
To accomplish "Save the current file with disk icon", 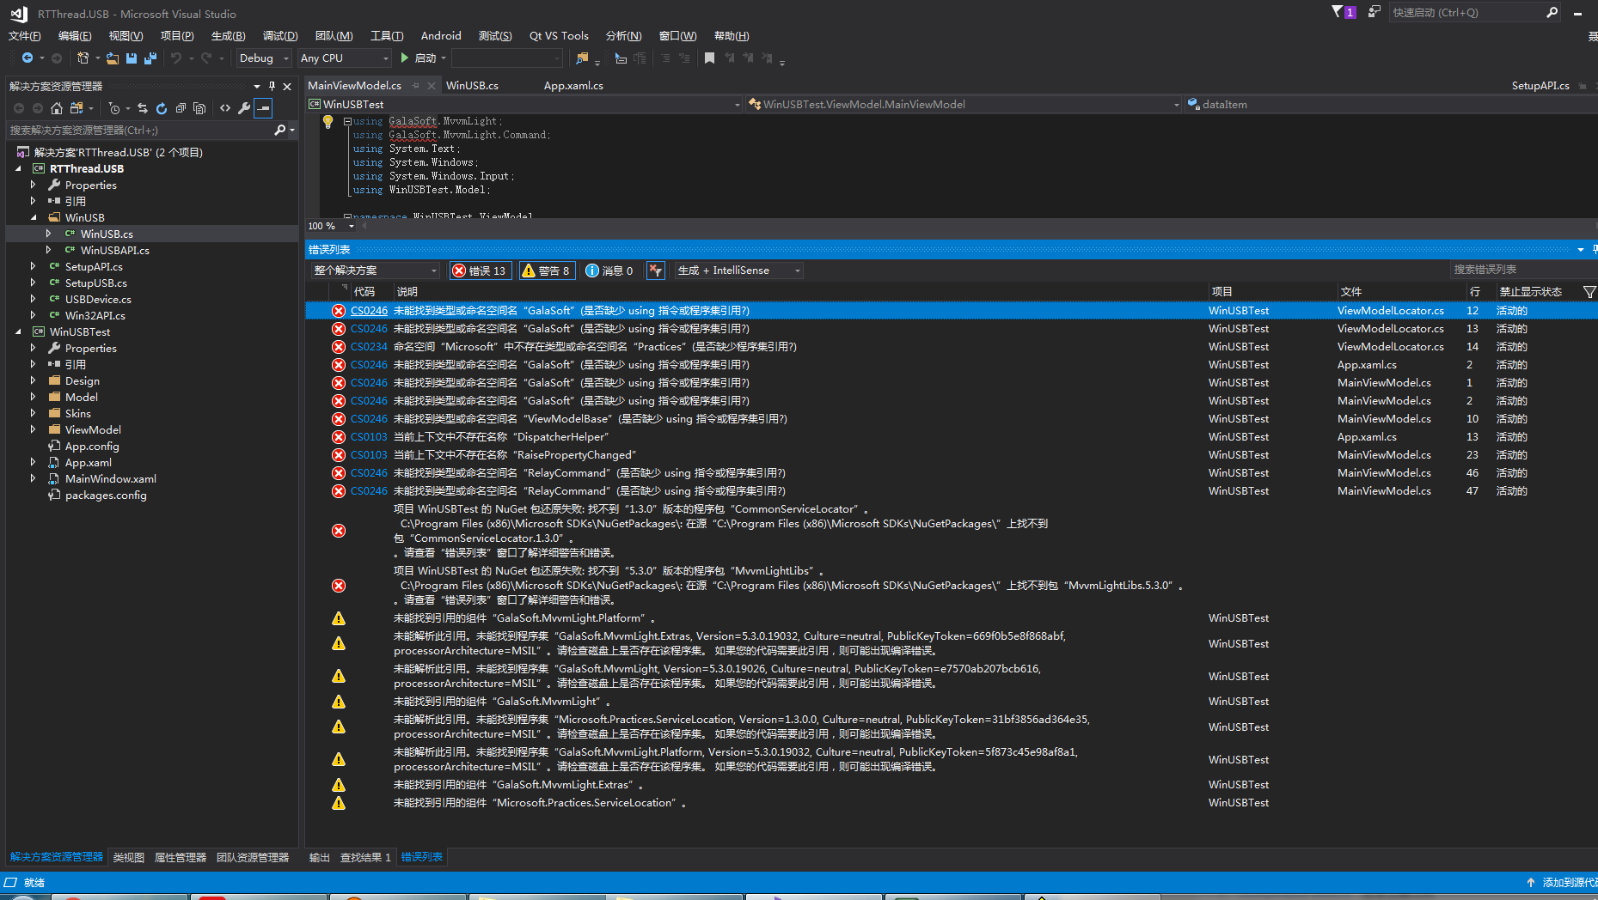I will point(132,58).
